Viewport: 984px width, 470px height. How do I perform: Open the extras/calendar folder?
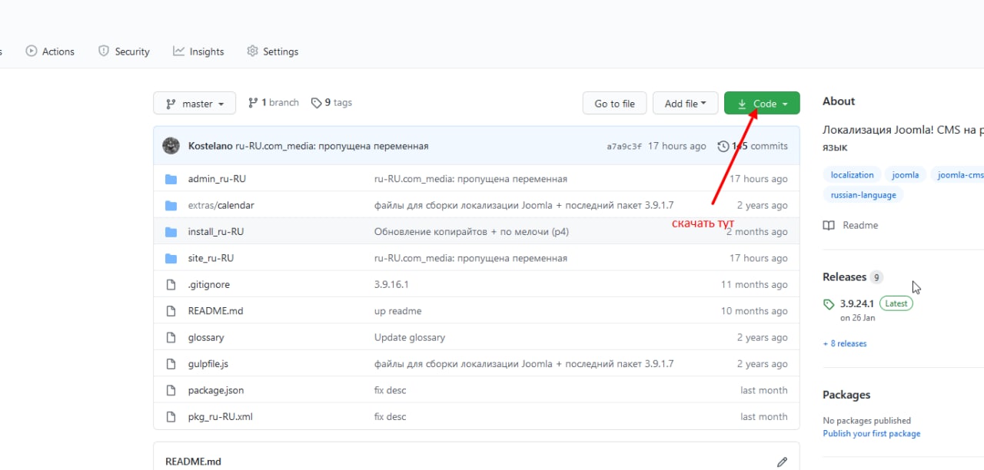[x=221, y=205]
